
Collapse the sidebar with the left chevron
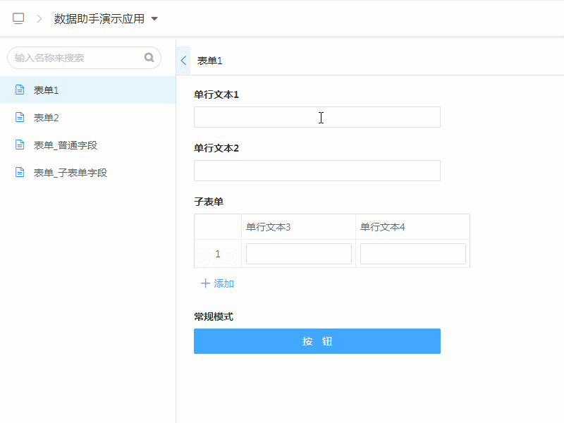tap(183, 61)
